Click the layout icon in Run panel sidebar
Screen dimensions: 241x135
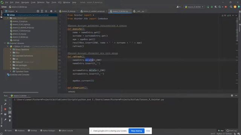(x=5, y=114)
